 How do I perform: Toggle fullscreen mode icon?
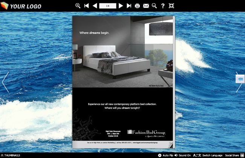pyautogui.click(x=171, y=6)
